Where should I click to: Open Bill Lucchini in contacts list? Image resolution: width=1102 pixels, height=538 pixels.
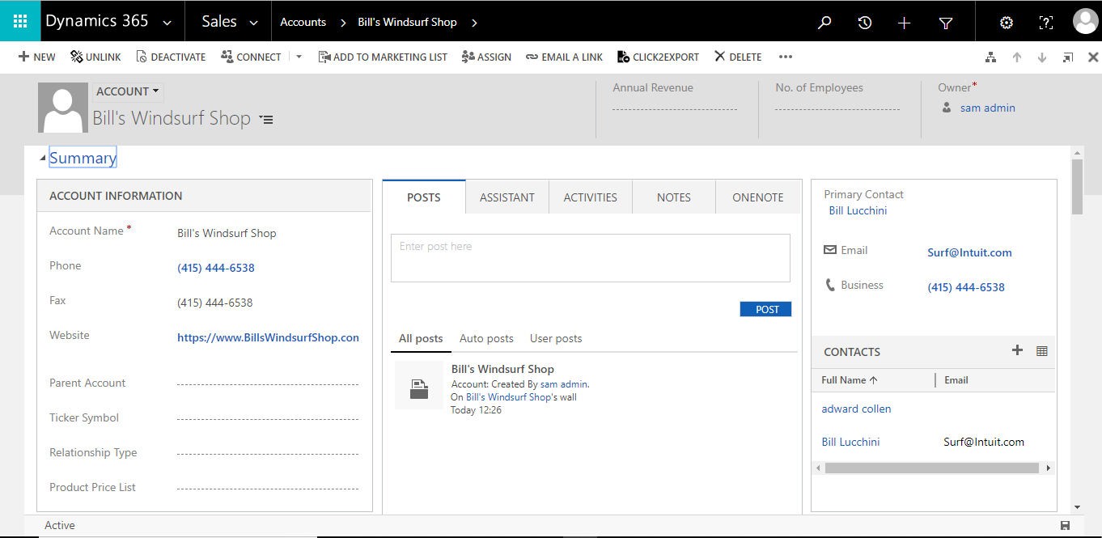coord(850,442)
